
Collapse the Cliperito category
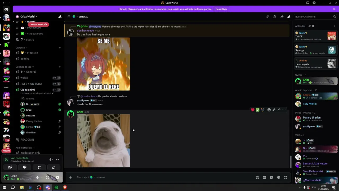[21, 48]
